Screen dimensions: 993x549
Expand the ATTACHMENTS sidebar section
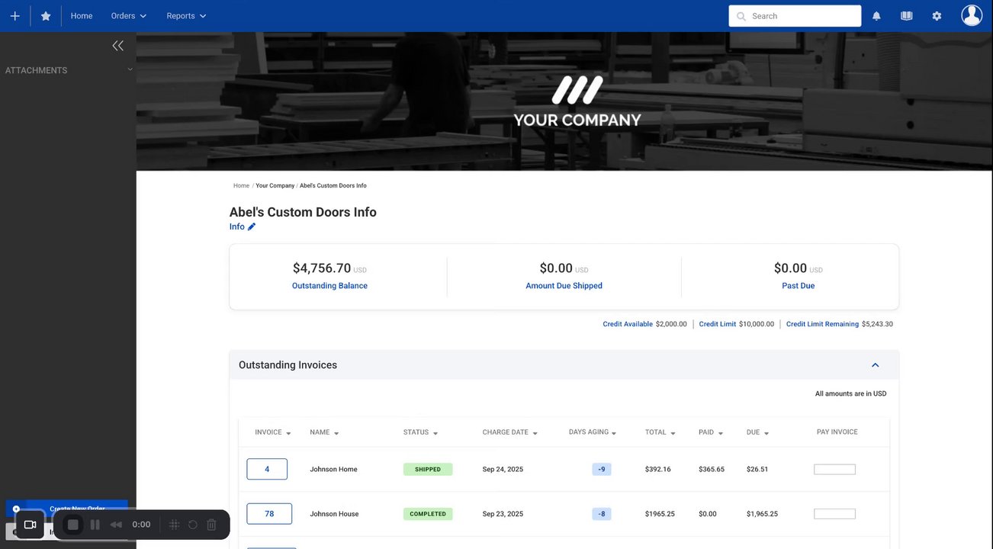coord(68,70)
